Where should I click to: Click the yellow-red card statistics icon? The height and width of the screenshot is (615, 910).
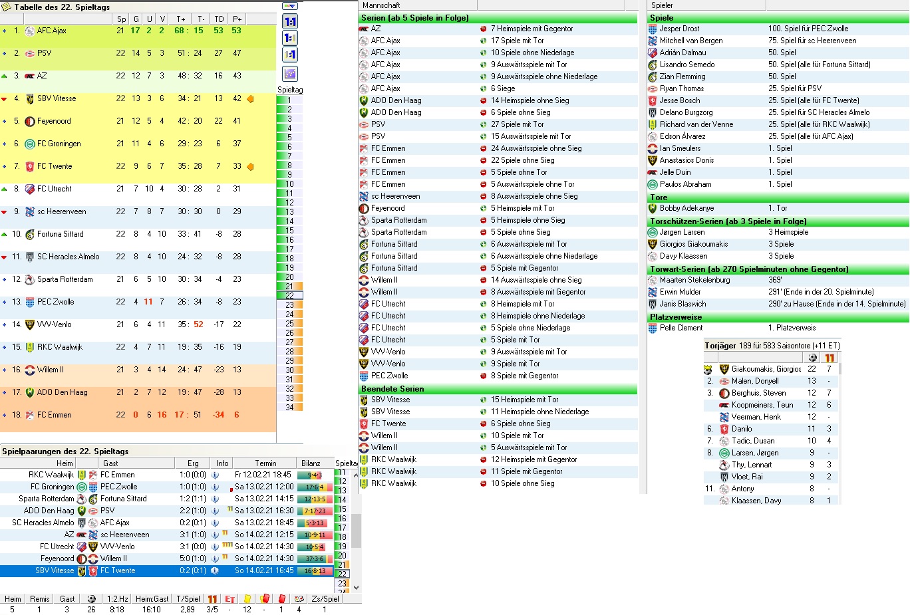coord(265,599)
